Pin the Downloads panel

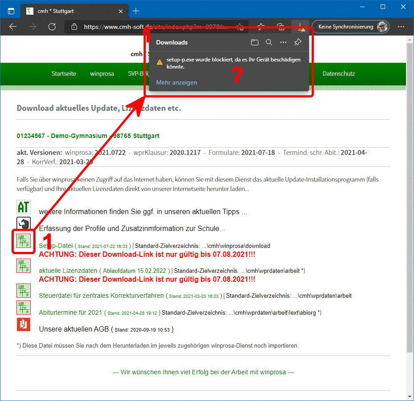coord(298,43)
